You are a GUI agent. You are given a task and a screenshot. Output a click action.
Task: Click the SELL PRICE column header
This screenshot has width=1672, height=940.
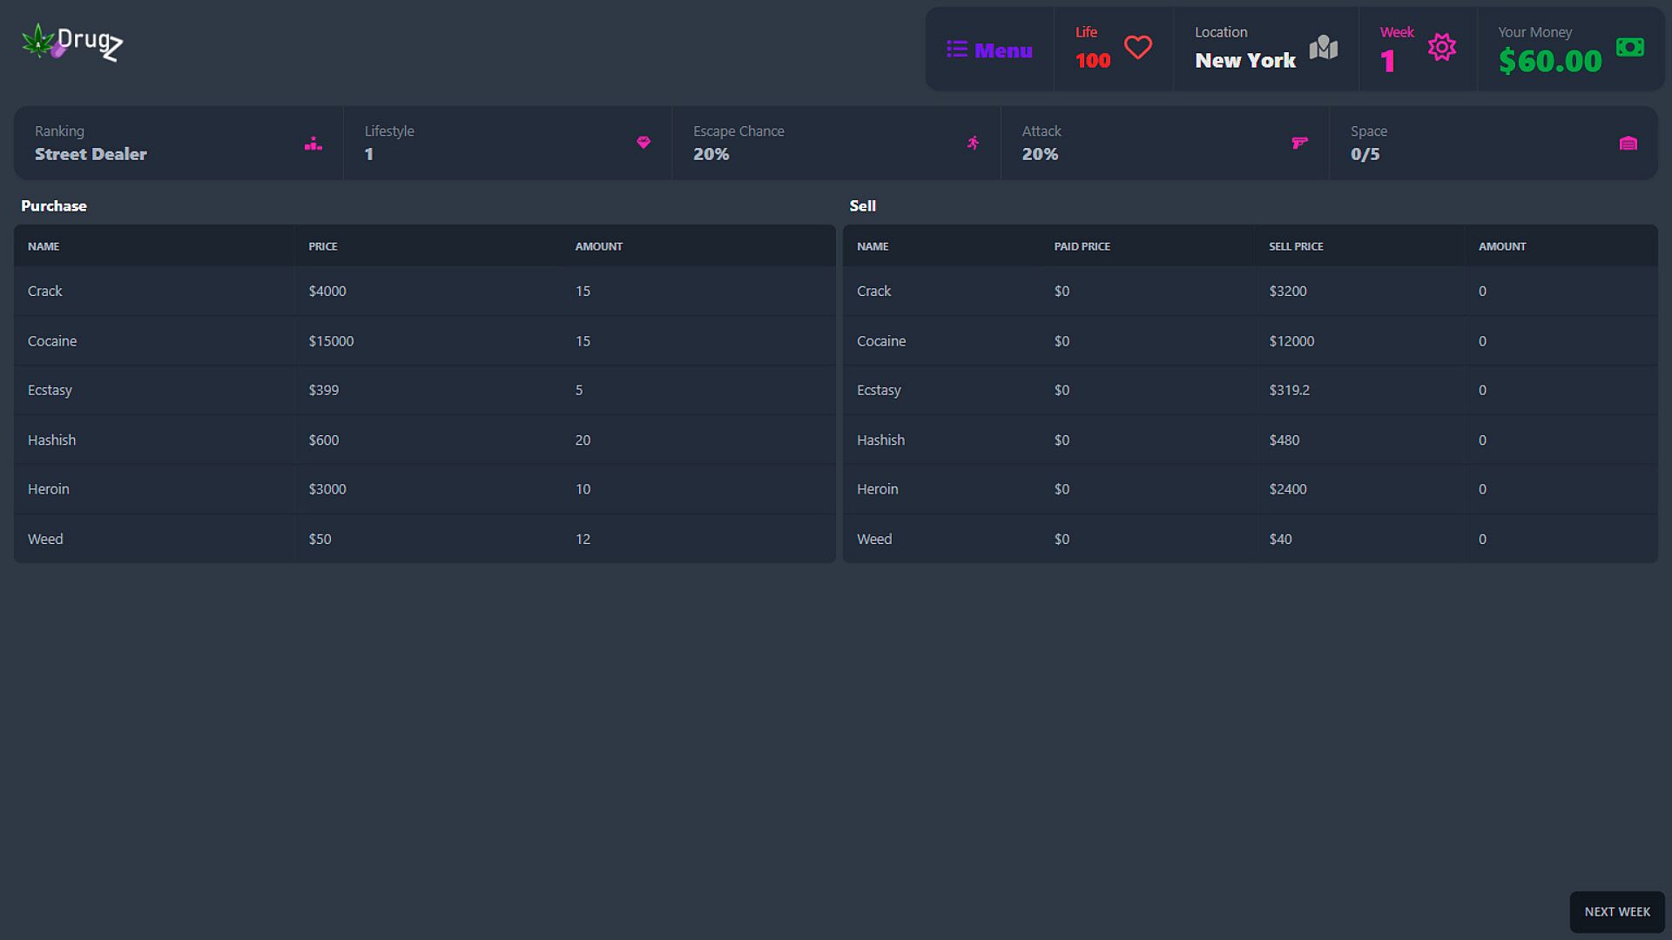click(1295, 246)
